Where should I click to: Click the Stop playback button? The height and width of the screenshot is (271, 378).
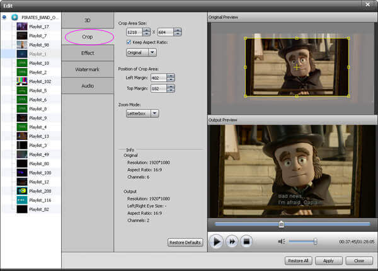[x=246, y=241]
